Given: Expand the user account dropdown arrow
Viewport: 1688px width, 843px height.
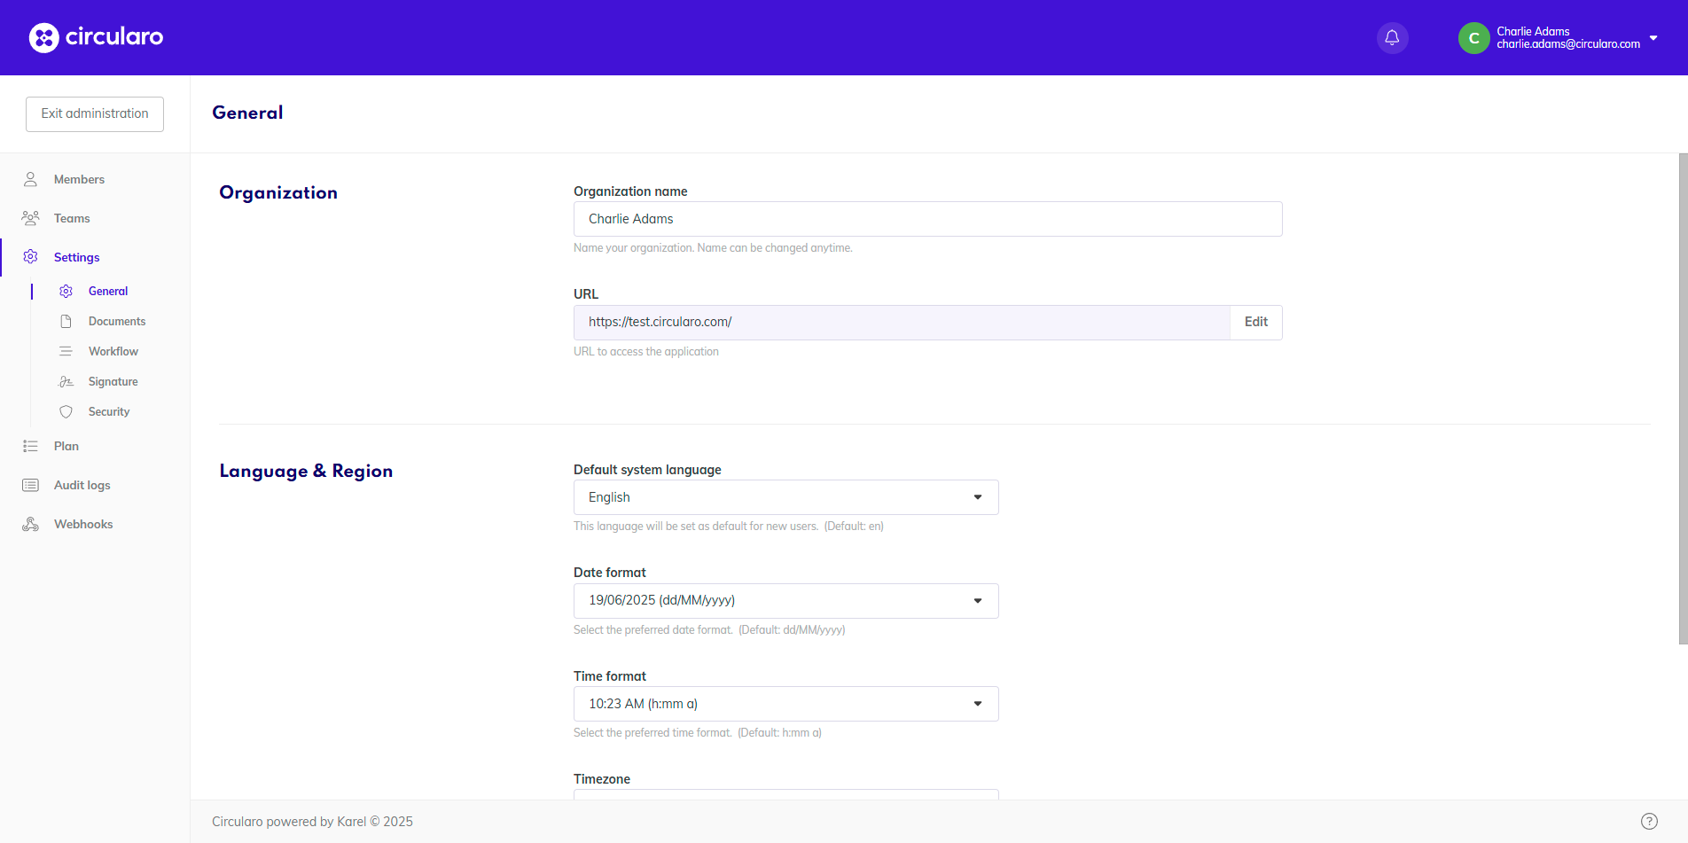Looking at the screenshot, I should point(1653,38).
